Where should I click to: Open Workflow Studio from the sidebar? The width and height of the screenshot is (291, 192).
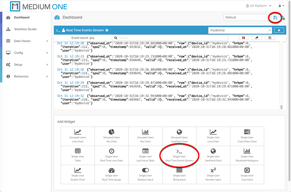pyautogui.click(x=25, y=29)
